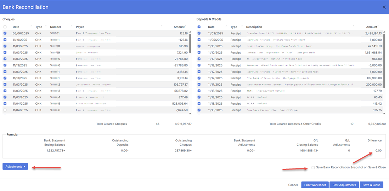Open the Adjustments dropdown
This screenshot has width=389, height=191.
[15, 166]
